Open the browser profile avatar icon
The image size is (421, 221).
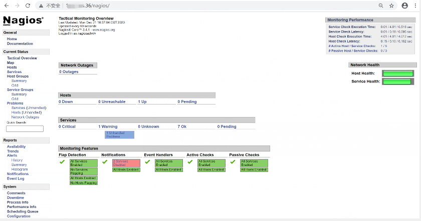click(404, 5)
